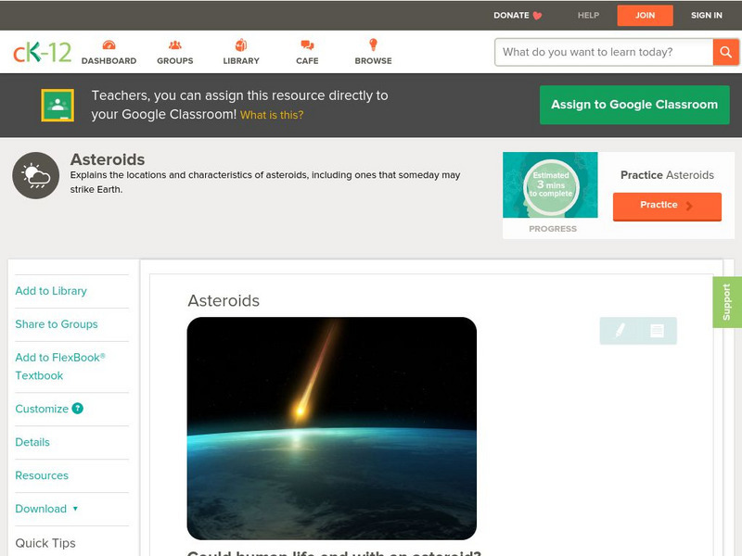Click Add to FlexBook Textbook link
This screenshot has width=742, height=556.
pyautogui.click(x=60, y=366)
